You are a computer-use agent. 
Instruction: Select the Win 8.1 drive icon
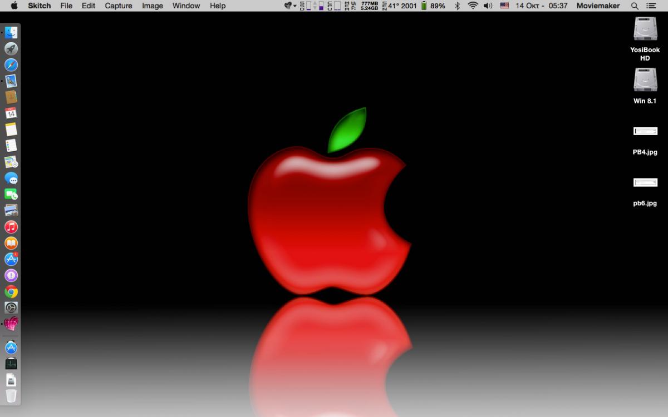[x=645, y=80]
